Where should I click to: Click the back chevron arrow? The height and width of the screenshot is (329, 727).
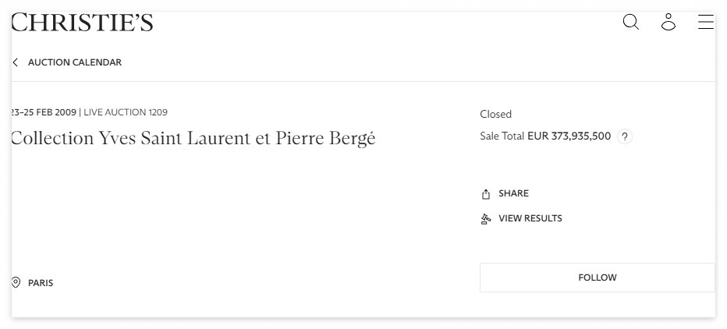pyautogui.click(x=15, y=62)
